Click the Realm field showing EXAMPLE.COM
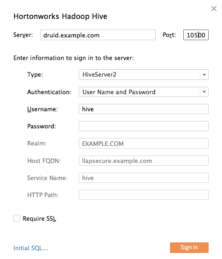Viewport: 222px width, 259px height. [144, 144]
